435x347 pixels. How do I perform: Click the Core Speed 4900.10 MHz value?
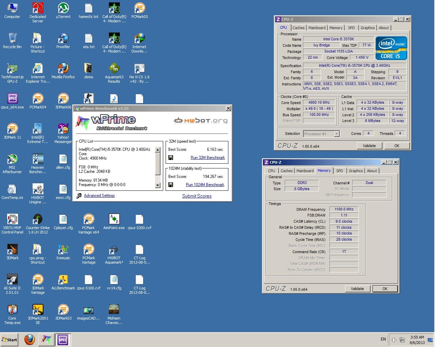[x=319, y=102]
